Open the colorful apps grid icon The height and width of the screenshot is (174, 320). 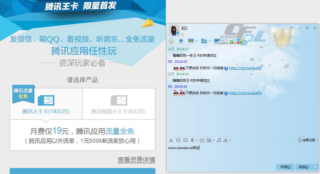(x=240, y=41)
